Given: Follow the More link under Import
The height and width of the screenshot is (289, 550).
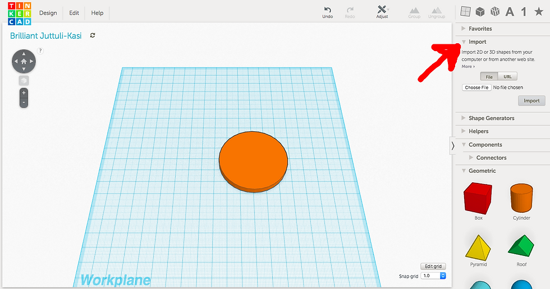Looking at the screenshot, I should point(468,67).
